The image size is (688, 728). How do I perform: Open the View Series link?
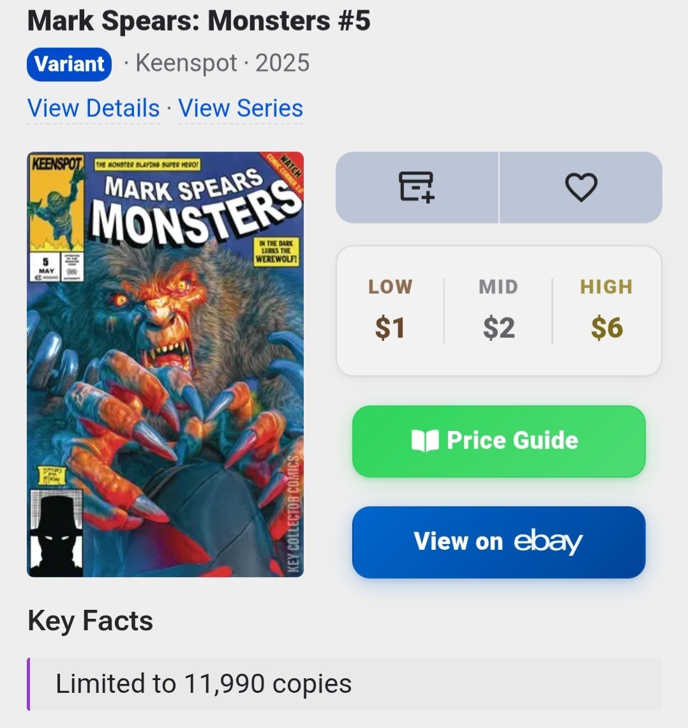[x=241, y=109]
